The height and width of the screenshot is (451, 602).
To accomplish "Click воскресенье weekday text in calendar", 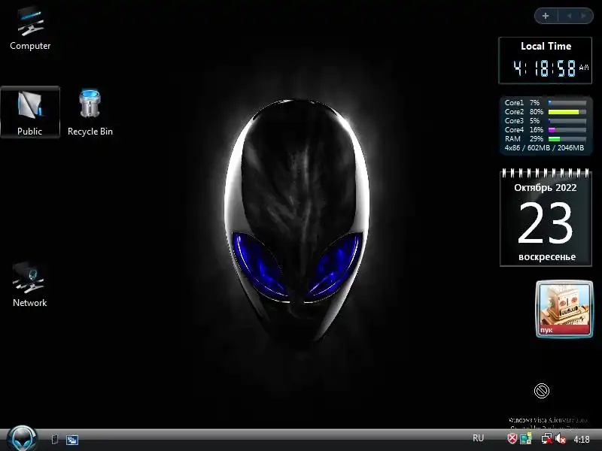I will (x=547, y=257).
